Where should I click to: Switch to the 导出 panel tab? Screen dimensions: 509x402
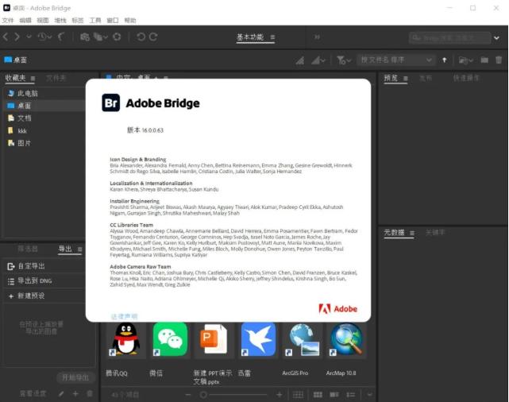pyautogui.click(x=65, y=249)
